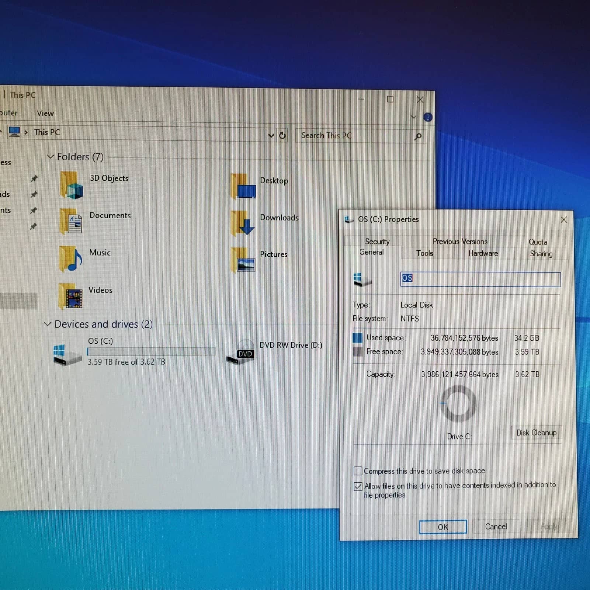Click the 3.62 TB capacity value

[x=527, y=374]
